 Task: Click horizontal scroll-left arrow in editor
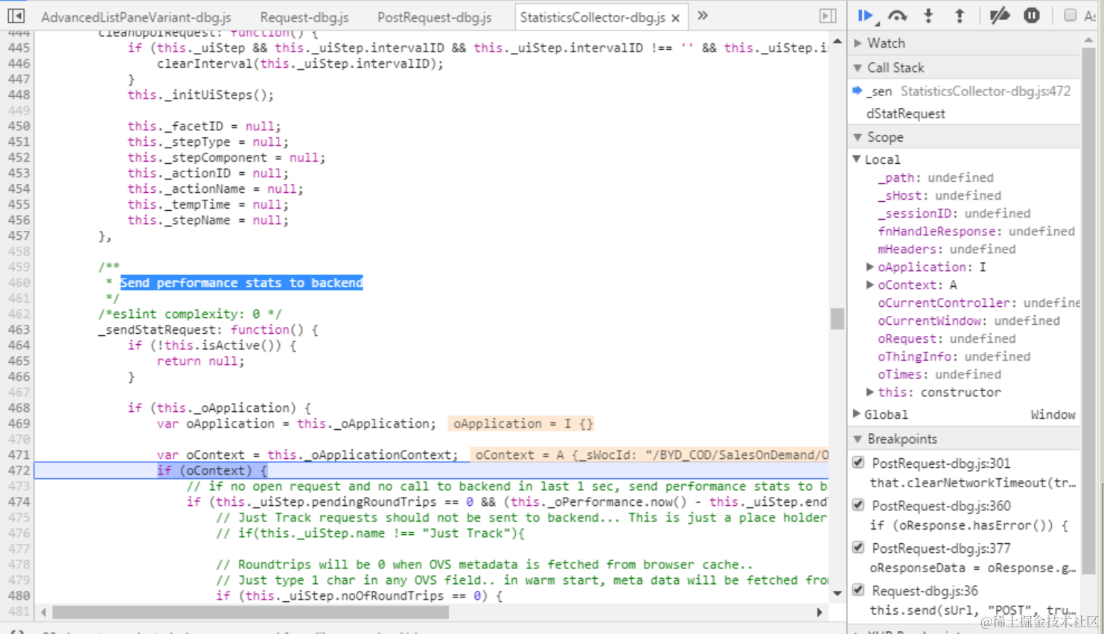pyautogui.click(x=43, y=612)
